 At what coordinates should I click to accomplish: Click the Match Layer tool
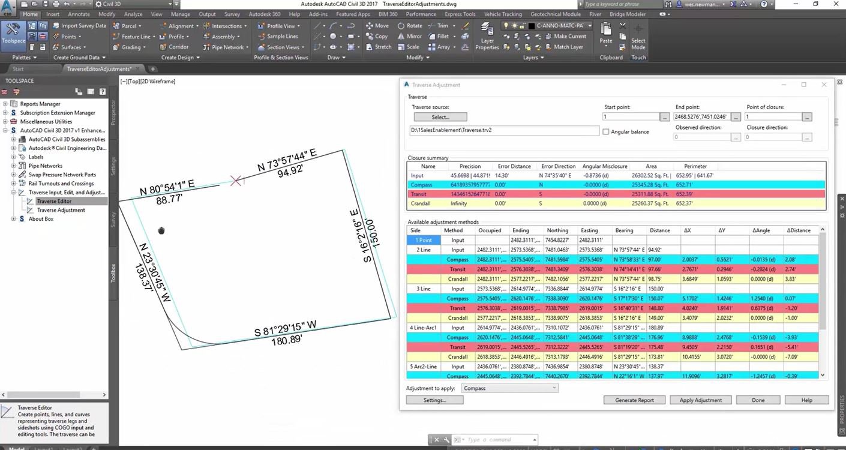click(563, 47)
